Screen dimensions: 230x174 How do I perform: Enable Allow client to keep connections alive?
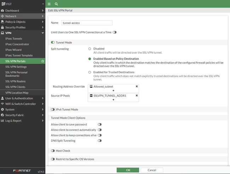pyautogui.click(x=99, y=135)
